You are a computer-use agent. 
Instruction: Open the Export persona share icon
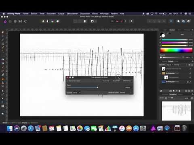[x=25, y=21]
